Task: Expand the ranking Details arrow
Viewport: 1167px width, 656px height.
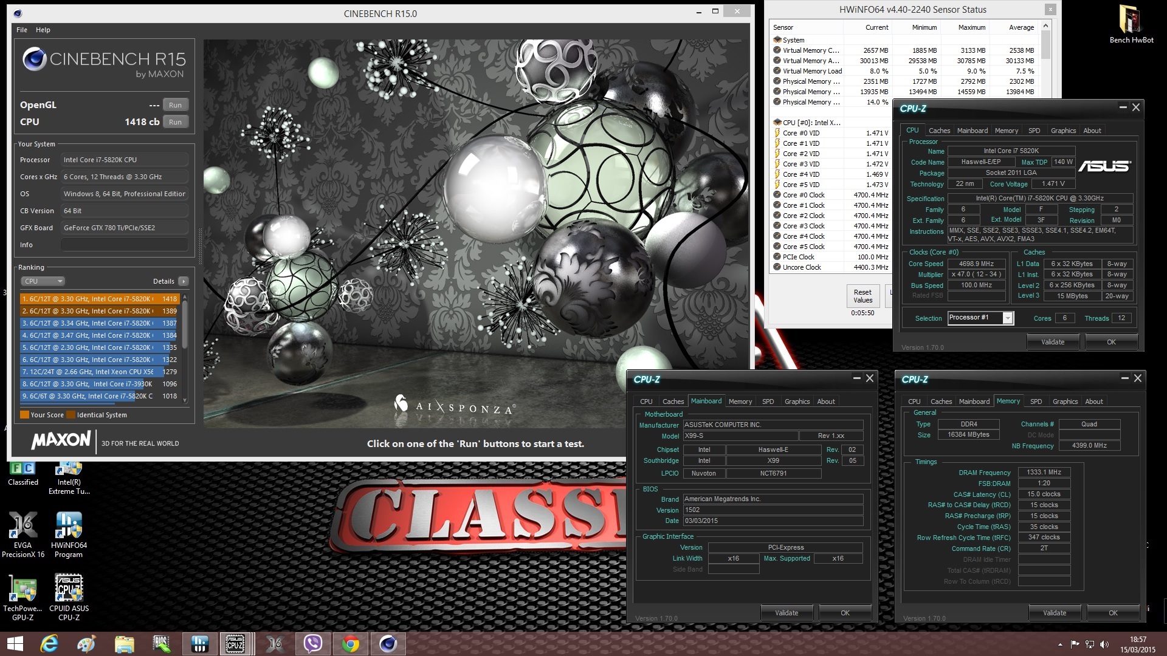Action: (x=184, y=281)
